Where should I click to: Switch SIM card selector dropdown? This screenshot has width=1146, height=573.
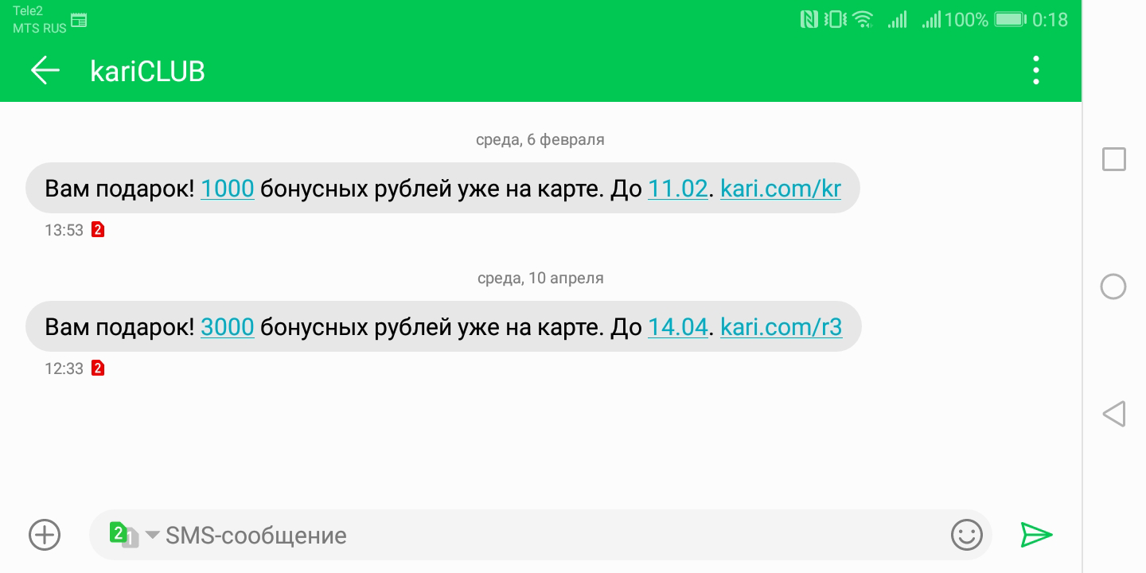[134, 535]
